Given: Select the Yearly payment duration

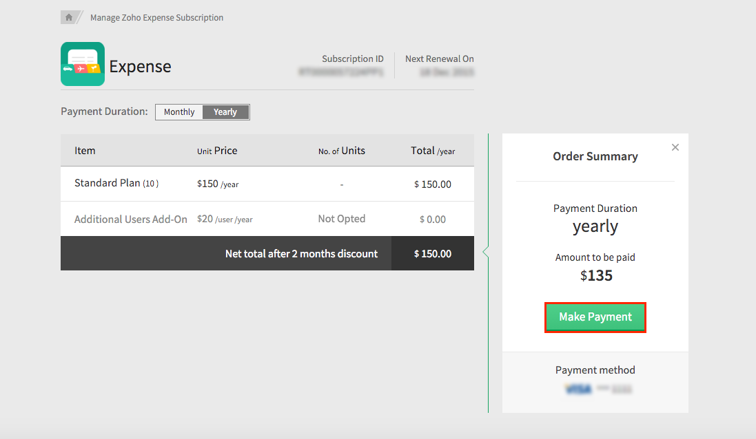Looking at the screenshot, I should point(225,112).
